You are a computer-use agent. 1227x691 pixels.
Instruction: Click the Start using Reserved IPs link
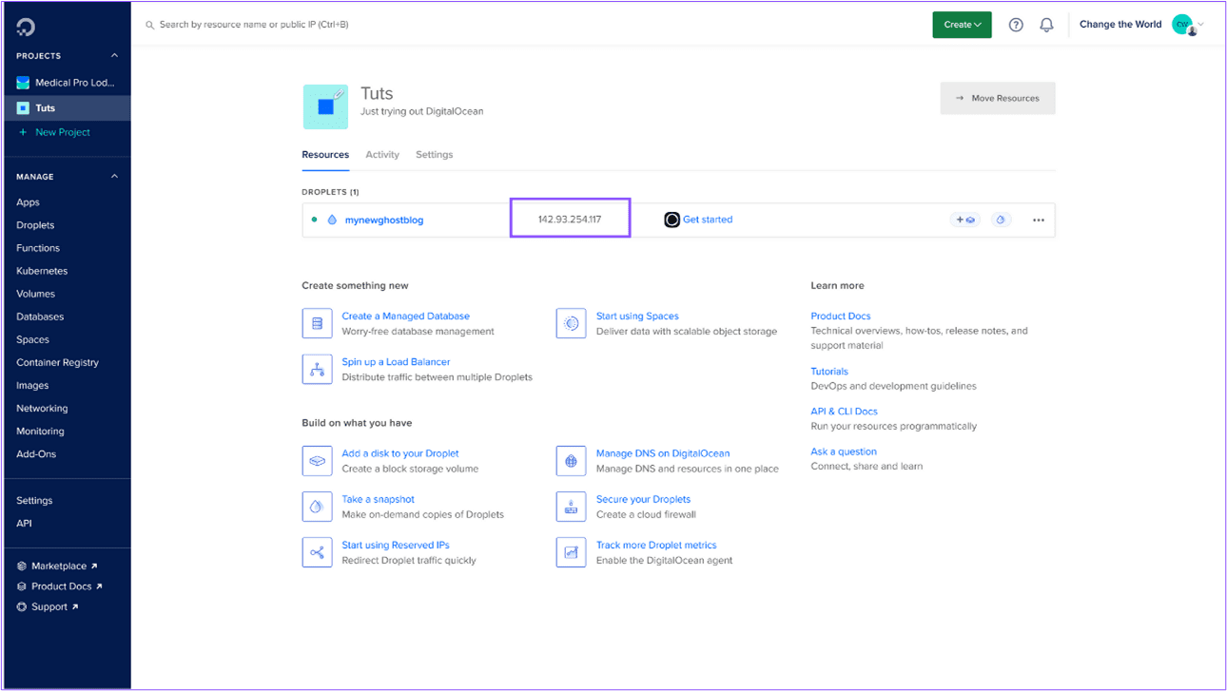[x=396, y=545]
